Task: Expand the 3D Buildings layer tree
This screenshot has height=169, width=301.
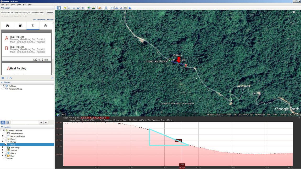Action: coord(3,147)
